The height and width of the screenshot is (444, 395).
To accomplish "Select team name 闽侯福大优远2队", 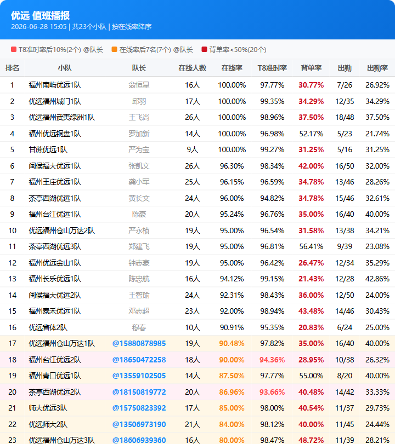I will (x=55, y=295).
